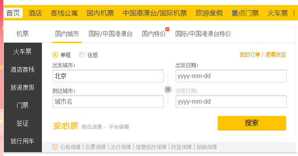Click the 出发日期 date field
Image resolution: width=298 pixels, height=156 pixels.
pos(231,76)
